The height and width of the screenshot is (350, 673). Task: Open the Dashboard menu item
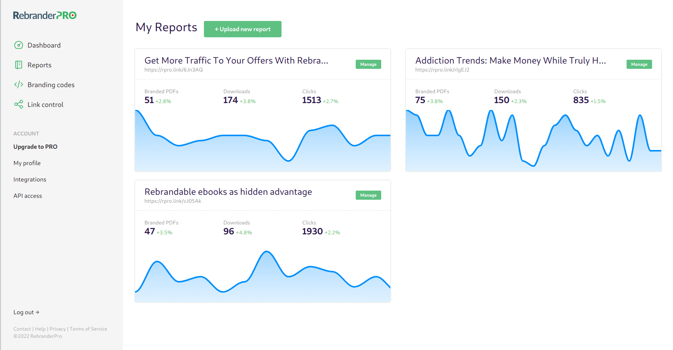pyautogui.click(x=44, y=45)
